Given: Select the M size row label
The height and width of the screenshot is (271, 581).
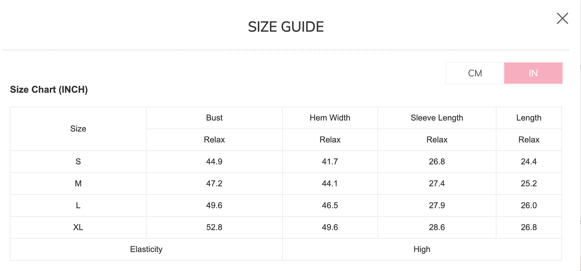Looking at the screenshot, I should [x=78, y=184].
